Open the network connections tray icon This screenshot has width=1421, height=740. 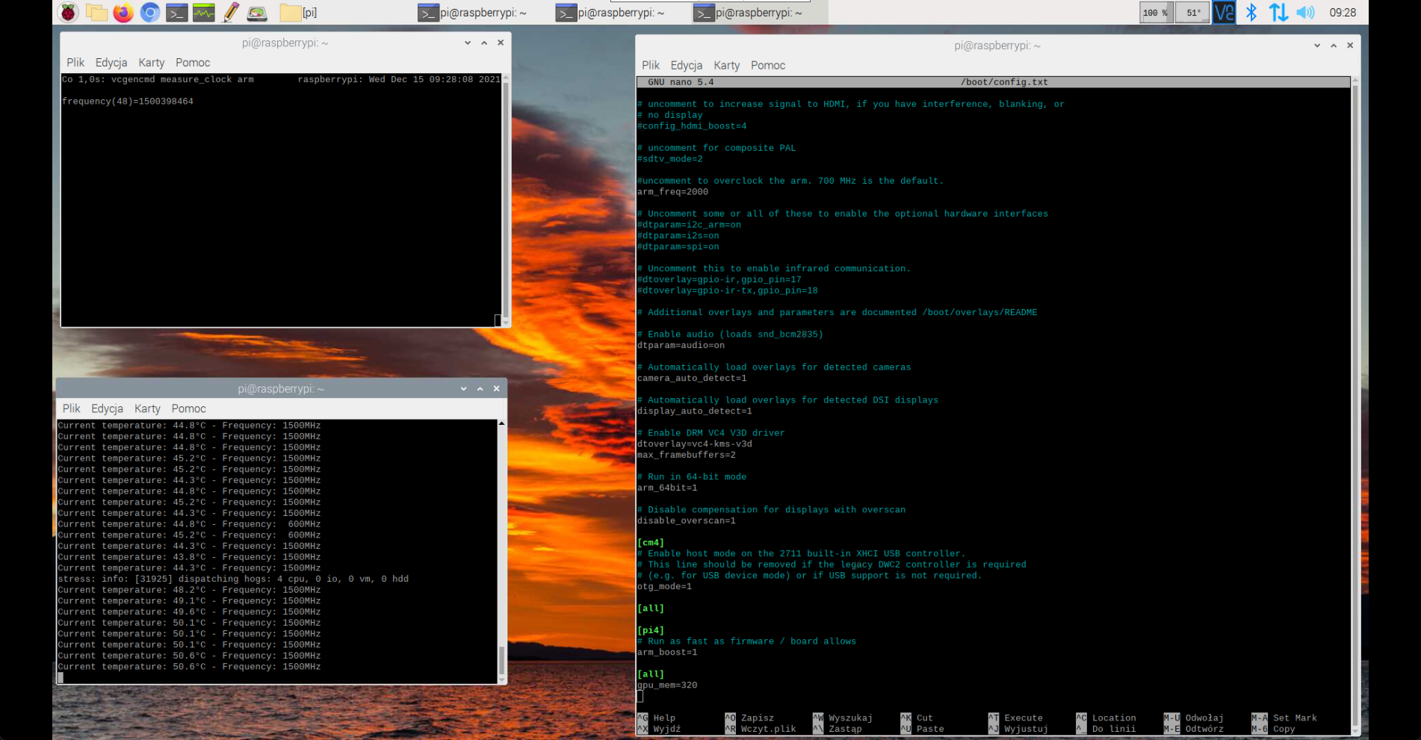click(1278, 12)
